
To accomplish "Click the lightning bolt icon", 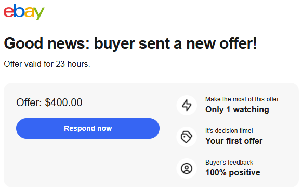I will [x=187, y=105].
